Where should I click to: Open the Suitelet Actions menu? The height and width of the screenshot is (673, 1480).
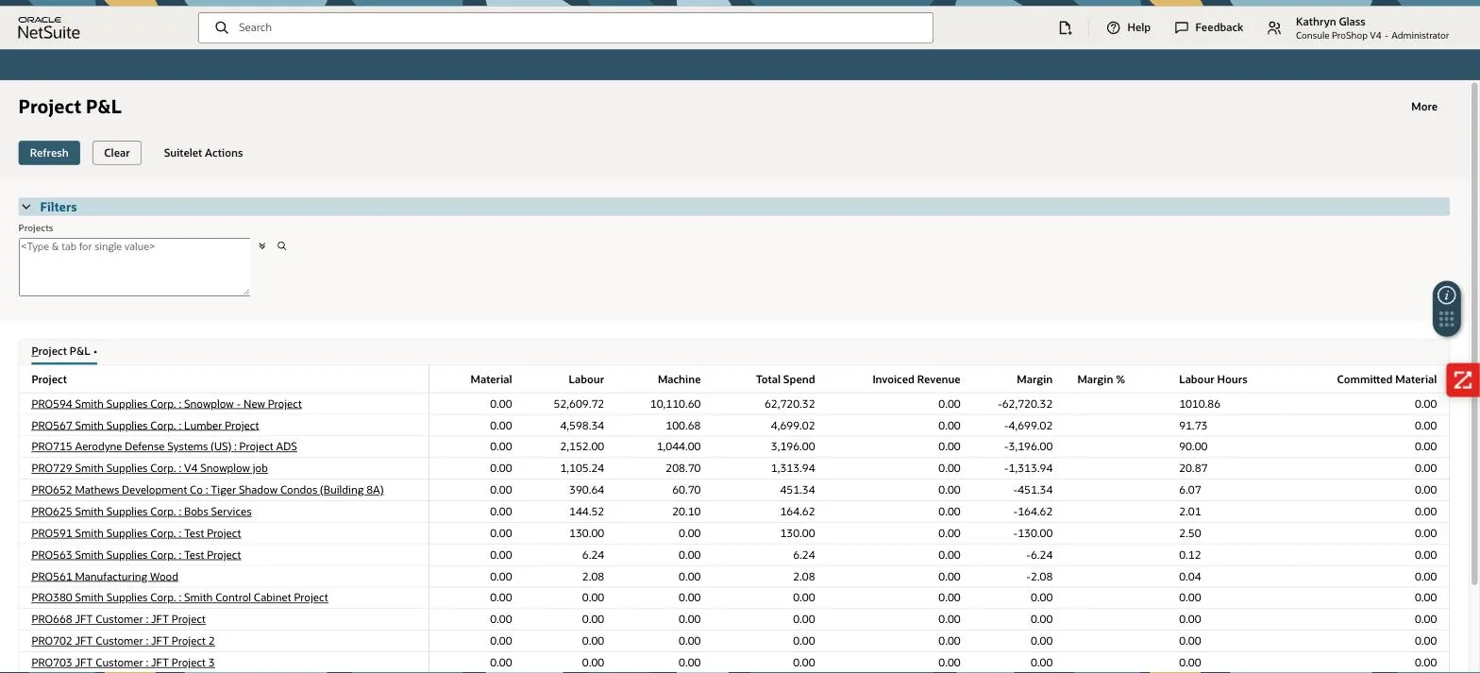203,153
